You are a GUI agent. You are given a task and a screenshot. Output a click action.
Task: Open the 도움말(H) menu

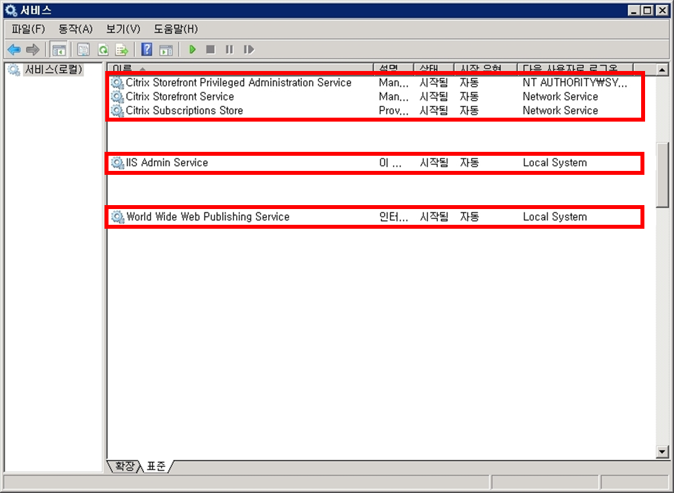point(176,29)
